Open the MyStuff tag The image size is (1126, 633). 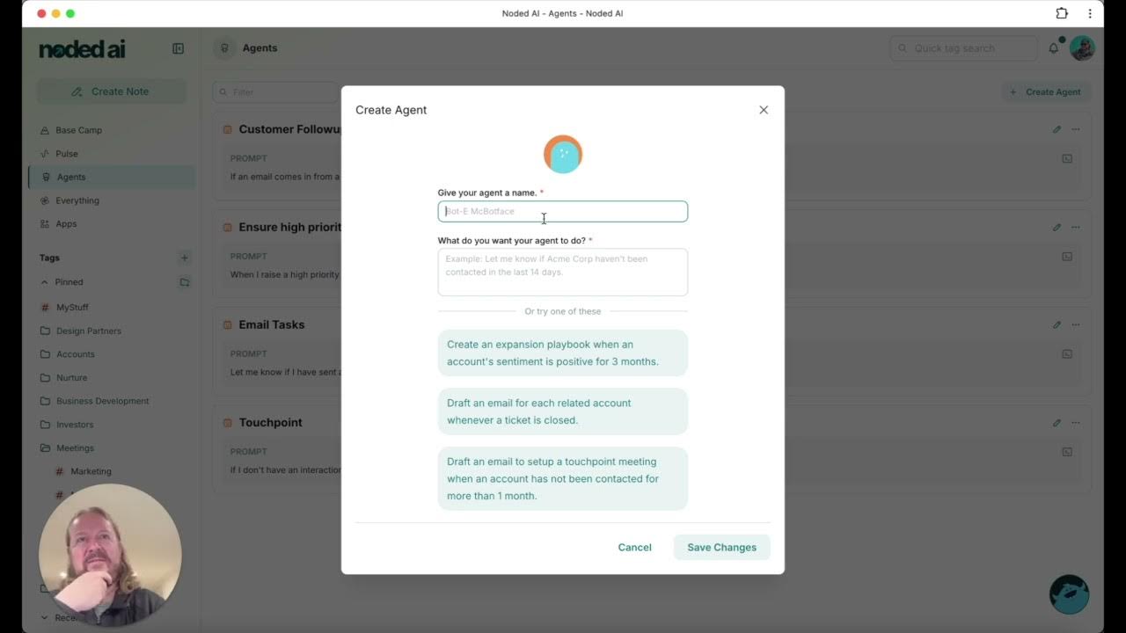tap(72, 308)
